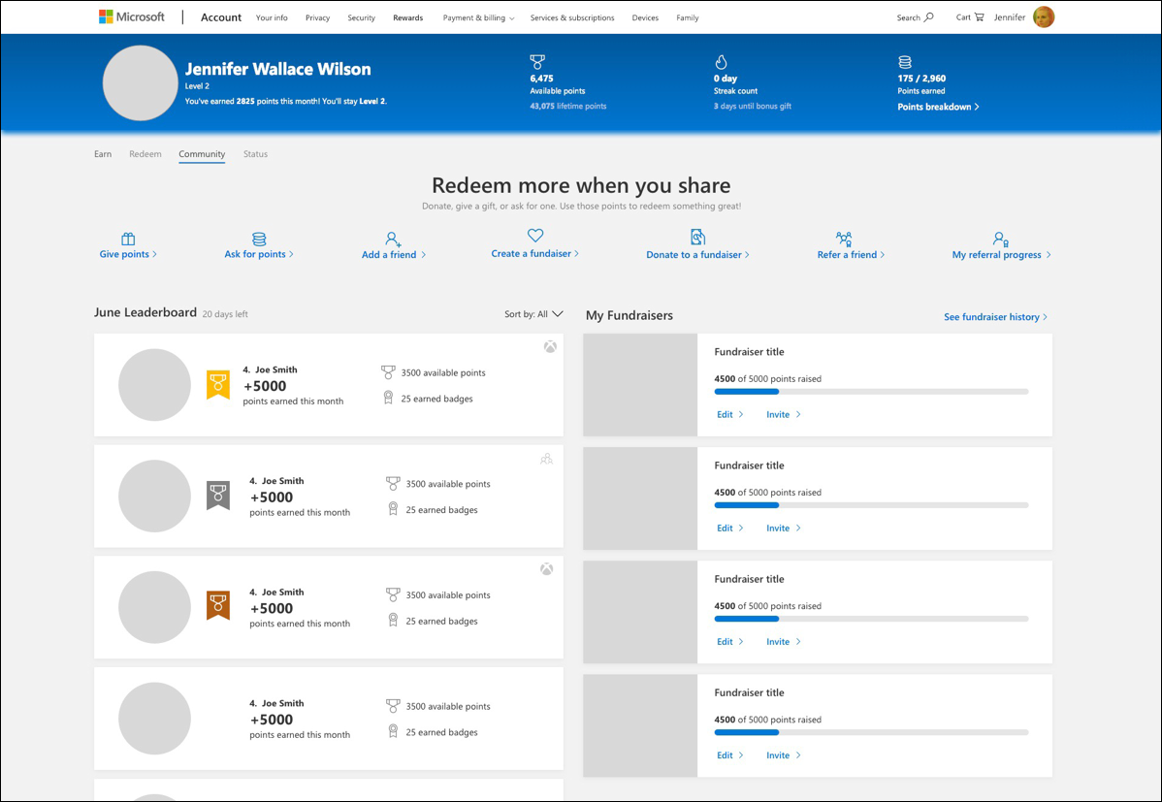Screen dimensions: 1162x802
Task: Open the Family page
Action: 687,17
